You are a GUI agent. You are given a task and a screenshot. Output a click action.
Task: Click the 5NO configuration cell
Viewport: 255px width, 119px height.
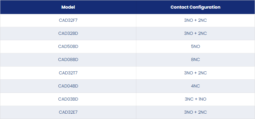pyautogui.click(x=195, y=46)
